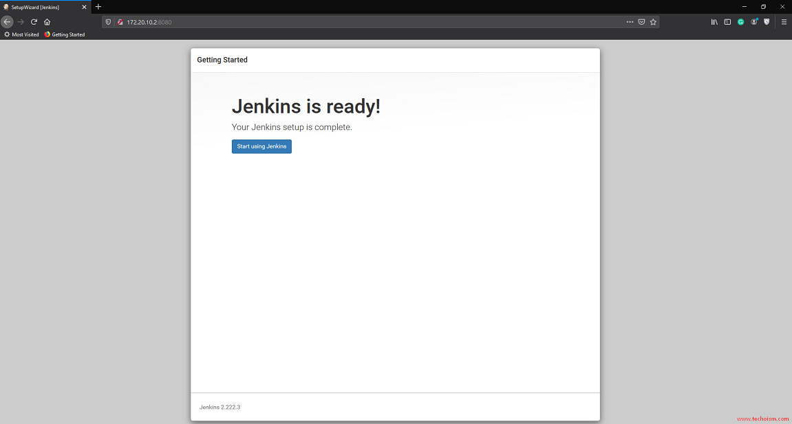This screenshot has height=424, width=792.
Task: Click the shield extension icon in toolbar
Action: tap(767, 22)
